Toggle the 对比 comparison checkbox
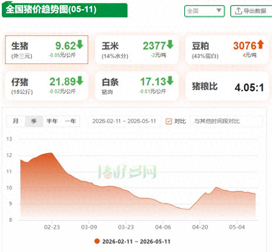Screen dimensions: 272x252 pos(169,121)
